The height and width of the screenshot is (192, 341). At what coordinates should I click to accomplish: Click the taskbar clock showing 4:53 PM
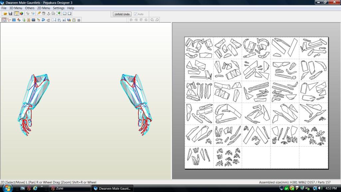331,188
